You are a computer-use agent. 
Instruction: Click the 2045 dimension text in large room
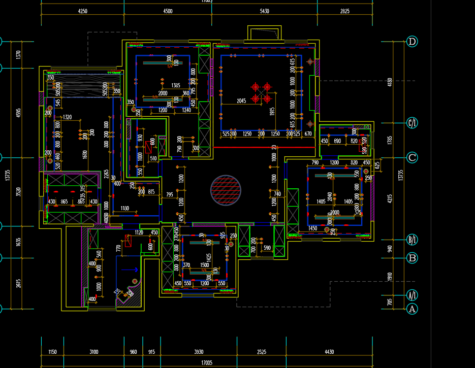pyautogui.click(x=241, y=101)
